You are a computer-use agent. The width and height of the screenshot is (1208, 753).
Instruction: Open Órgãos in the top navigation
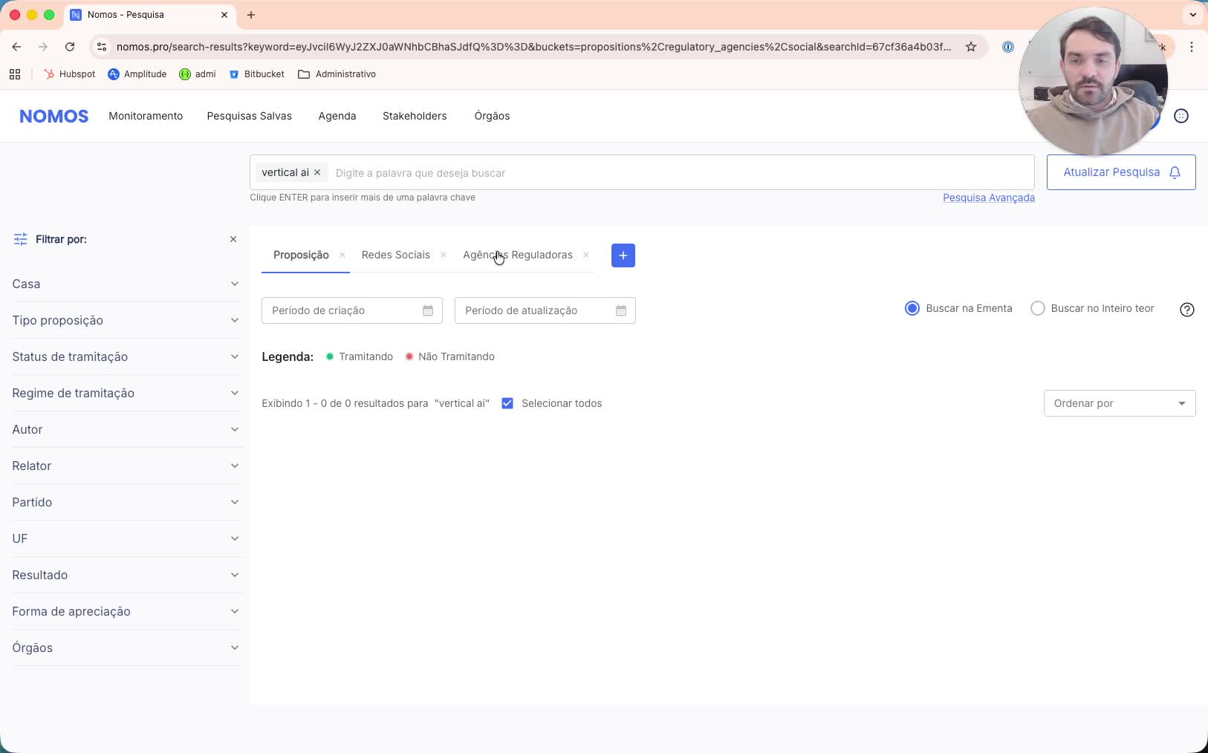coord(492,116)
